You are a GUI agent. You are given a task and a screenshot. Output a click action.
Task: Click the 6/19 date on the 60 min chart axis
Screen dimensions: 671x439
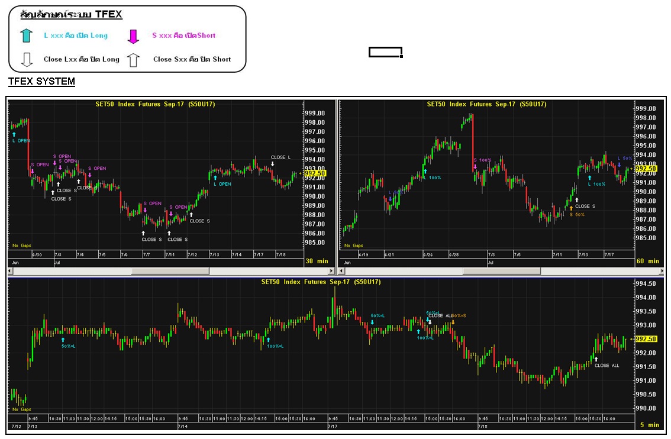pos(363,254)
